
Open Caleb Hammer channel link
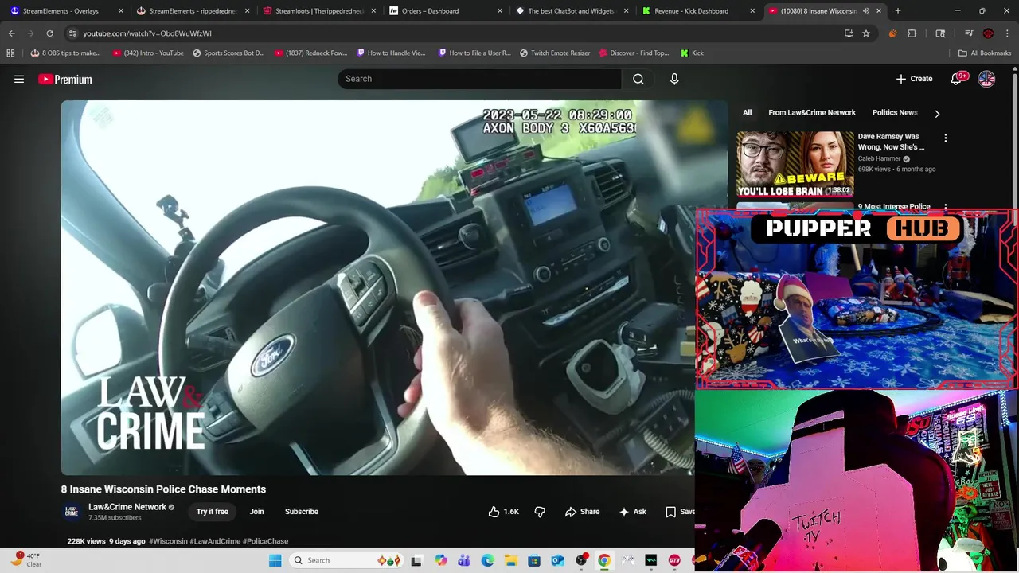click(879, 158)
